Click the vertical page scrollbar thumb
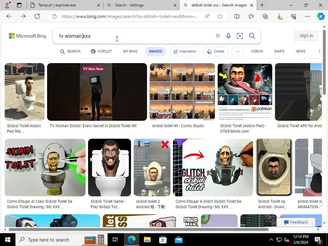 pyautogui.click(x=324, y=62)
